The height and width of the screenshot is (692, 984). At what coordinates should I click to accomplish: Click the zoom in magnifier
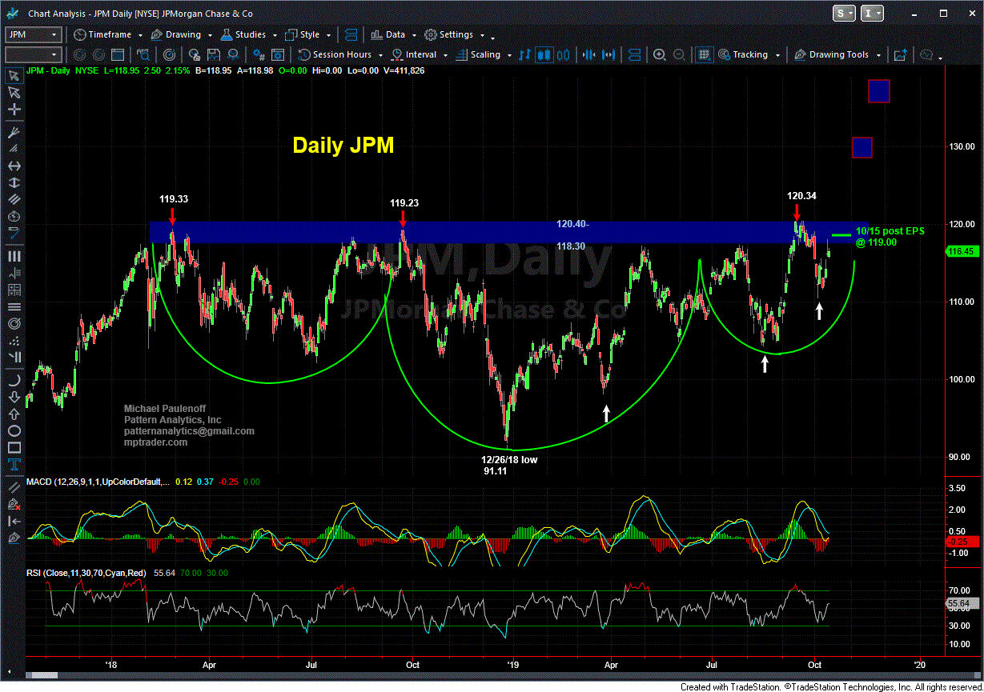[660, 54]
